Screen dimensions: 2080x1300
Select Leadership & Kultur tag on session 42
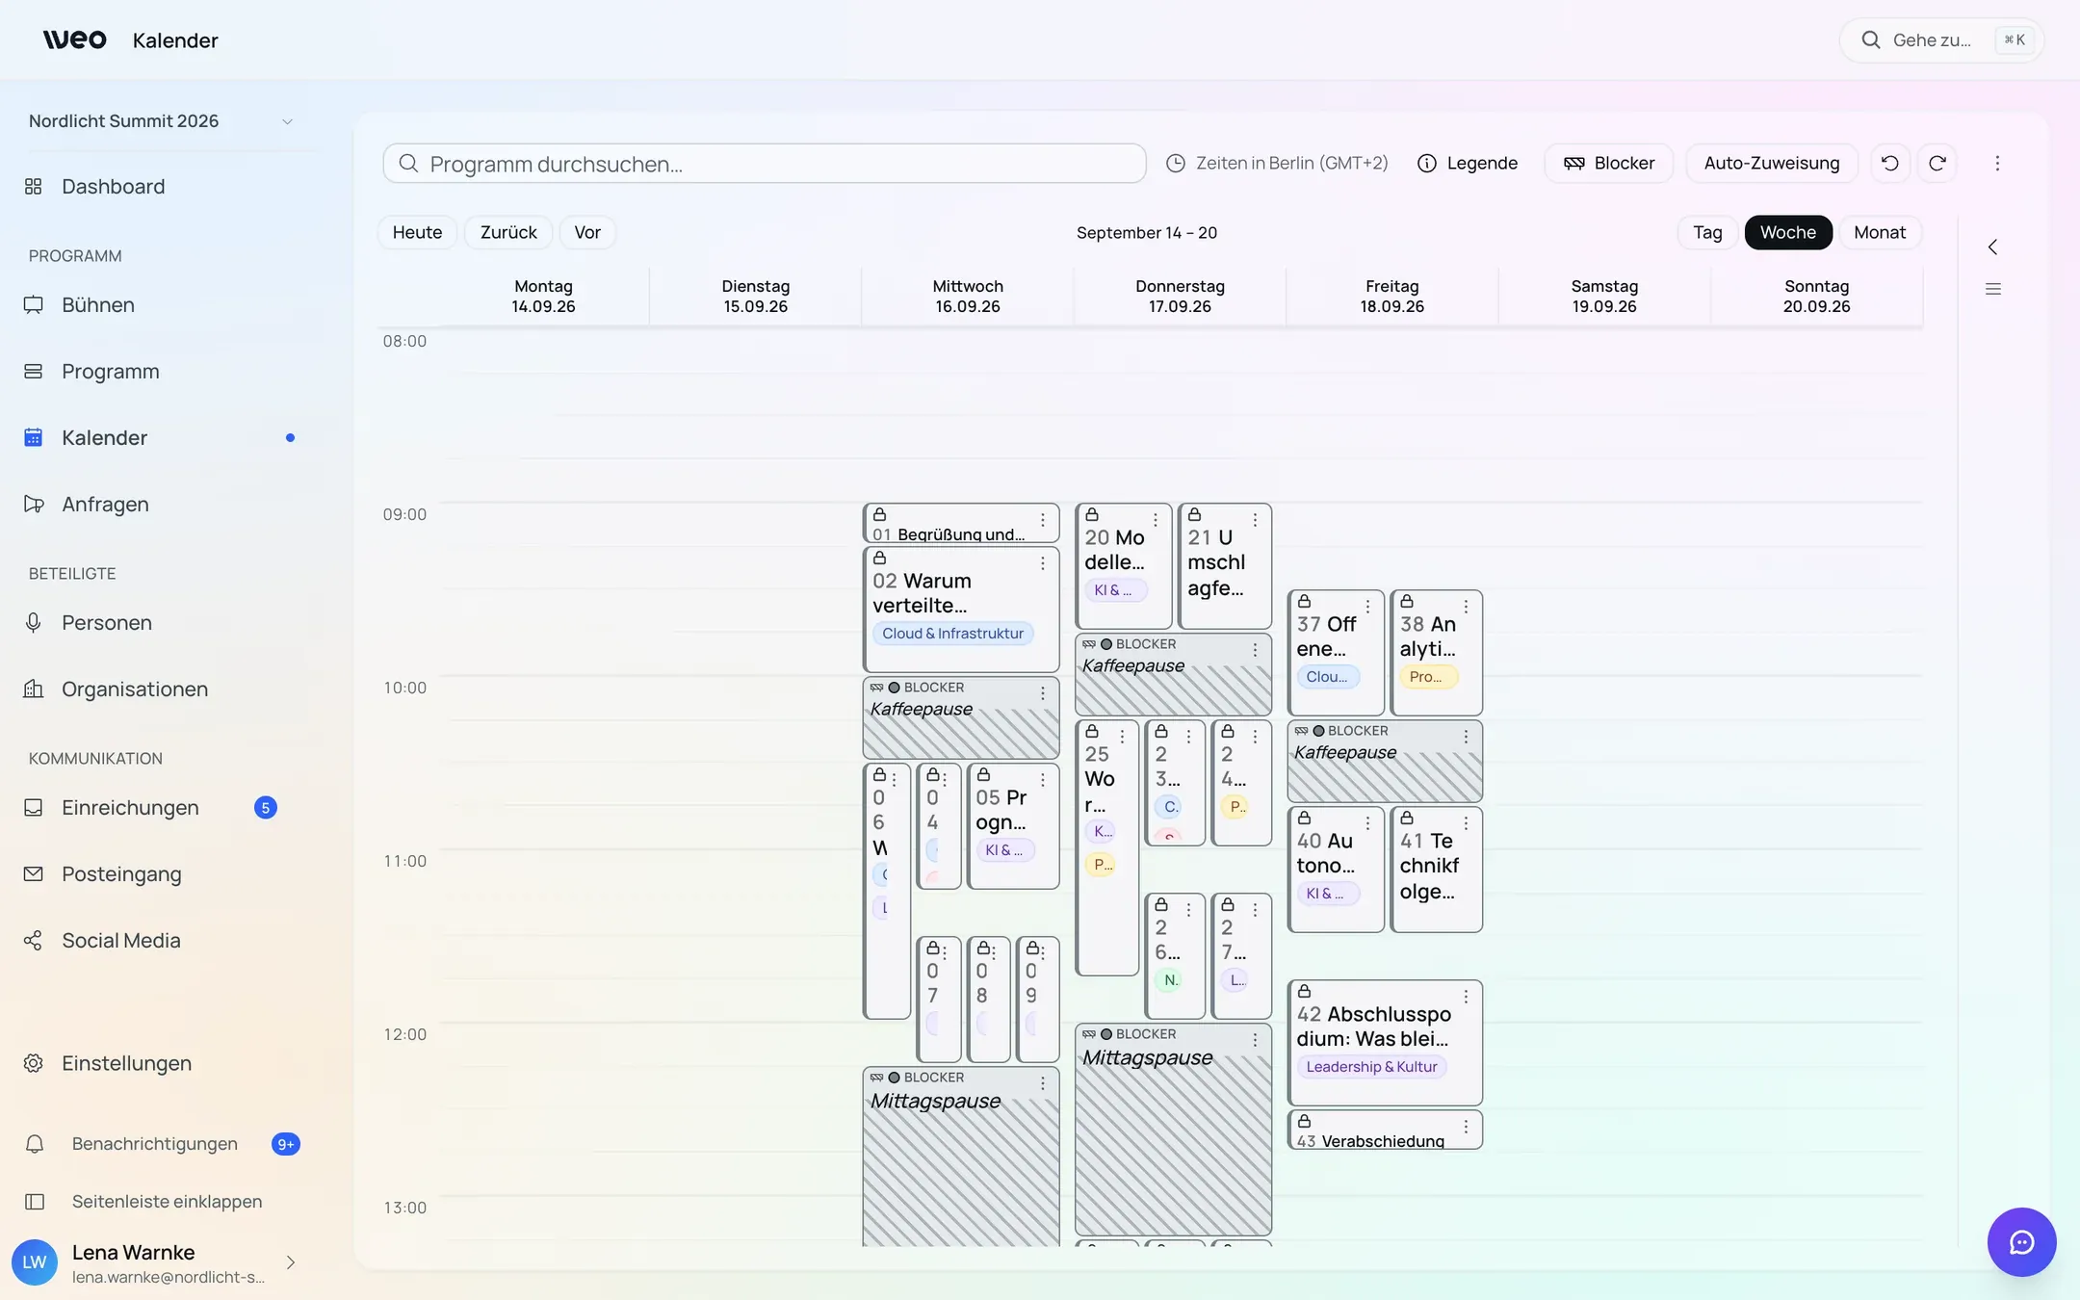coord(1371,1067)
